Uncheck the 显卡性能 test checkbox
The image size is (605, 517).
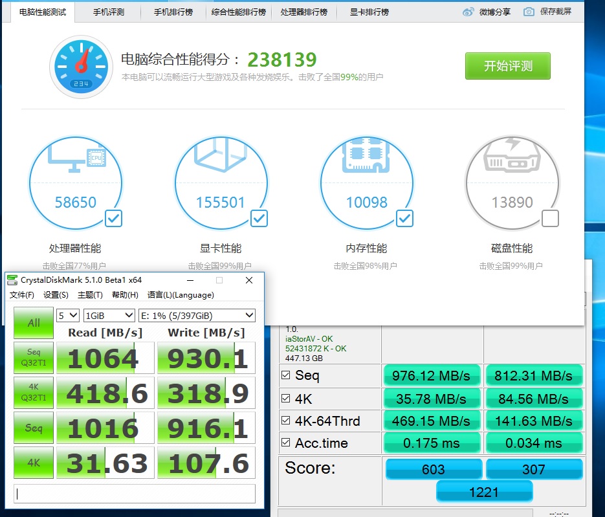259,218
